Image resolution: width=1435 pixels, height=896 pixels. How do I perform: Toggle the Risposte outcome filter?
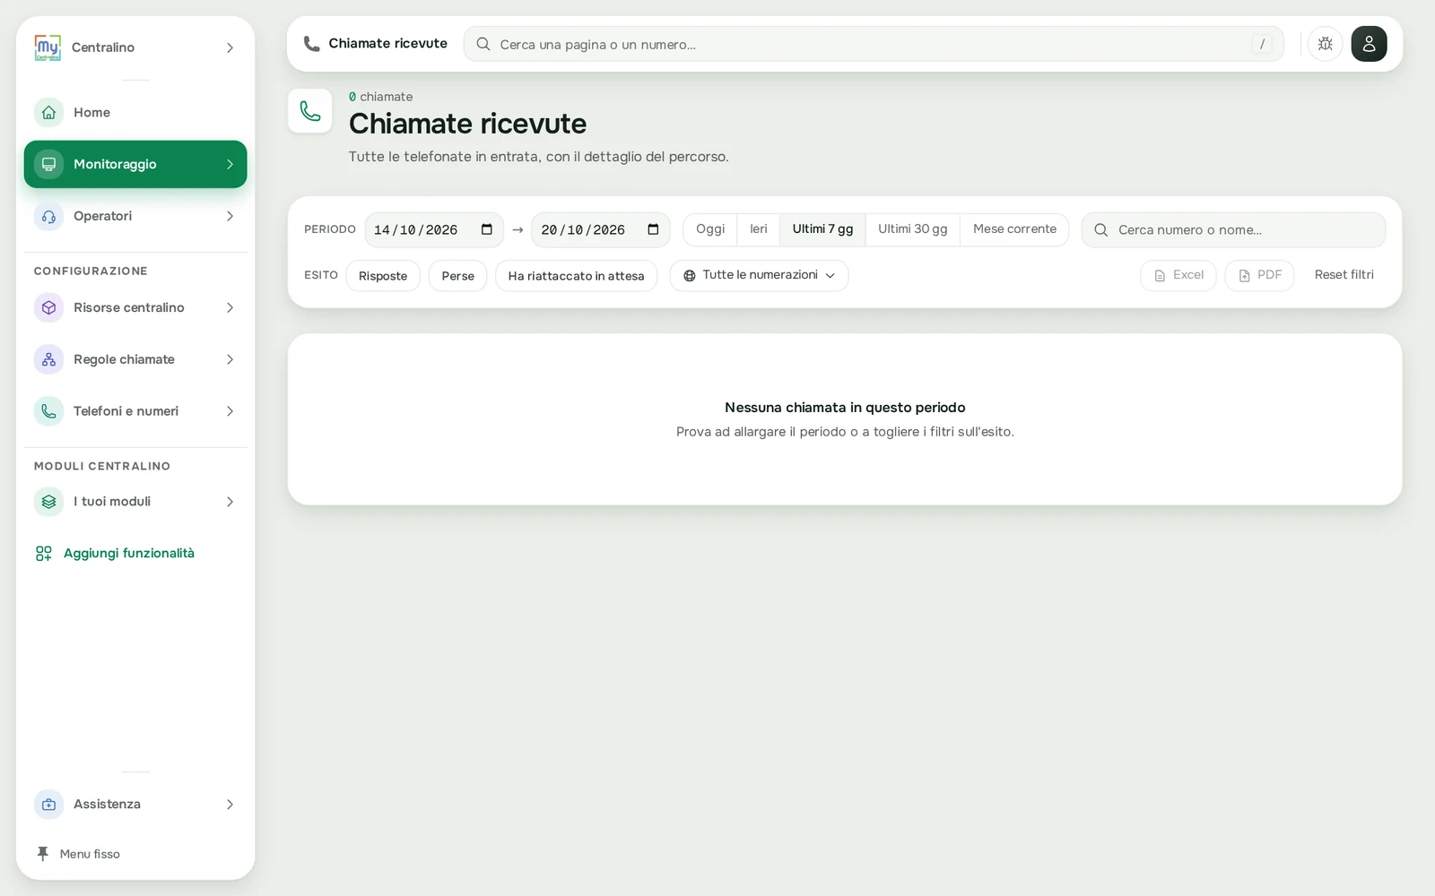point(383,276)
